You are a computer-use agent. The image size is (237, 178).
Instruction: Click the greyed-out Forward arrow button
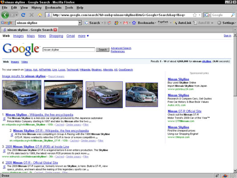(12, 15)
